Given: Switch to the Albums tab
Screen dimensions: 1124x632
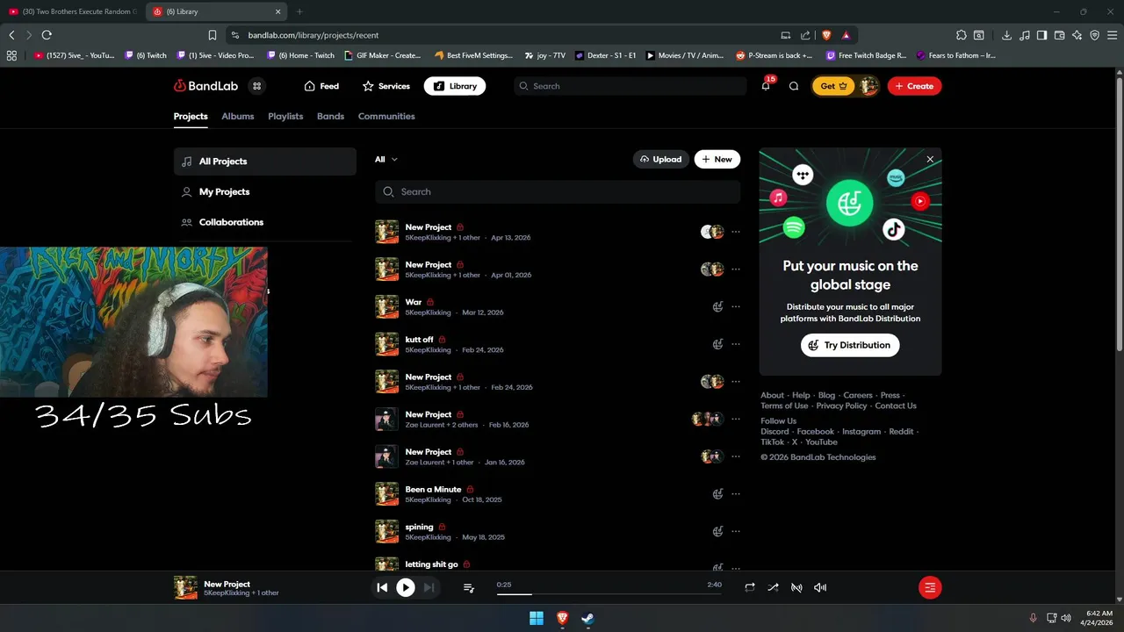Looking at the screenshot, I should [238, 116].
